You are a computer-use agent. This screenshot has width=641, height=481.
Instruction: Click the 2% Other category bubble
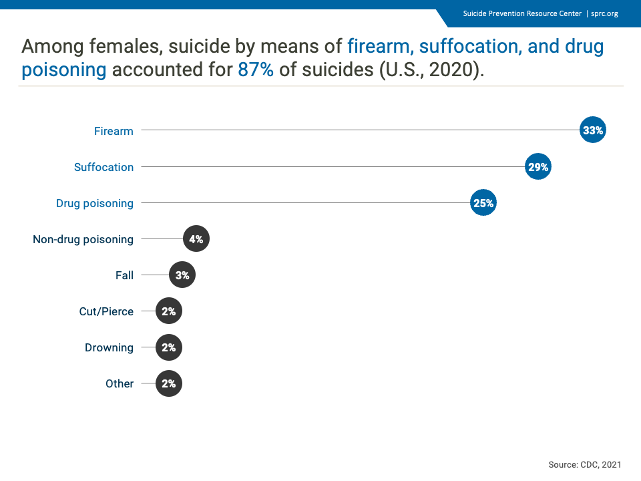coord(169,383)
